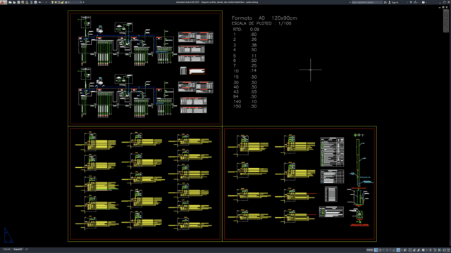
Task: Switch to the Layout1 tab
Action: (18, 249)
